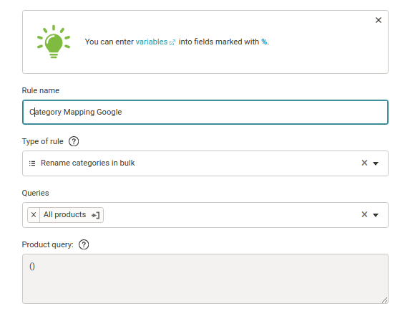This screenshot has height=334, width=405.
Task: Click the Product query resize handle
Action: click(x=384, y=300)
